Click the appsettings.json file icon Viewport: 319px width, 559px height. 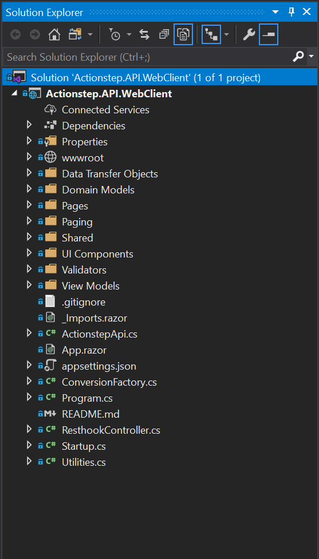coord(50,366)
